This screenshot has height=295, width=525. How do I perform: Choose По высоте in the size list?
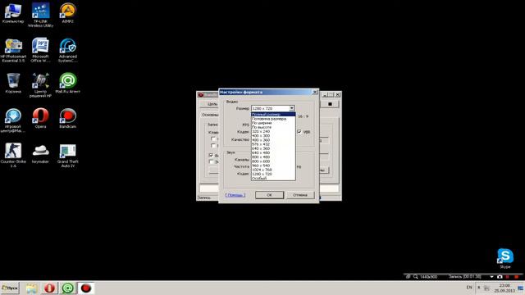[x=273, y=128]
